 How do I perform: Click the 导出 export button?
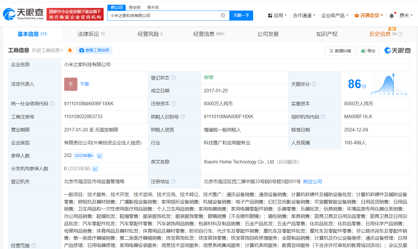(x=368, y=51)
